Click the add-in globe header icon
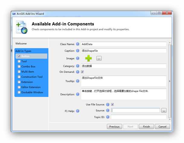184x143 pixels. click(x=22, y=27)
